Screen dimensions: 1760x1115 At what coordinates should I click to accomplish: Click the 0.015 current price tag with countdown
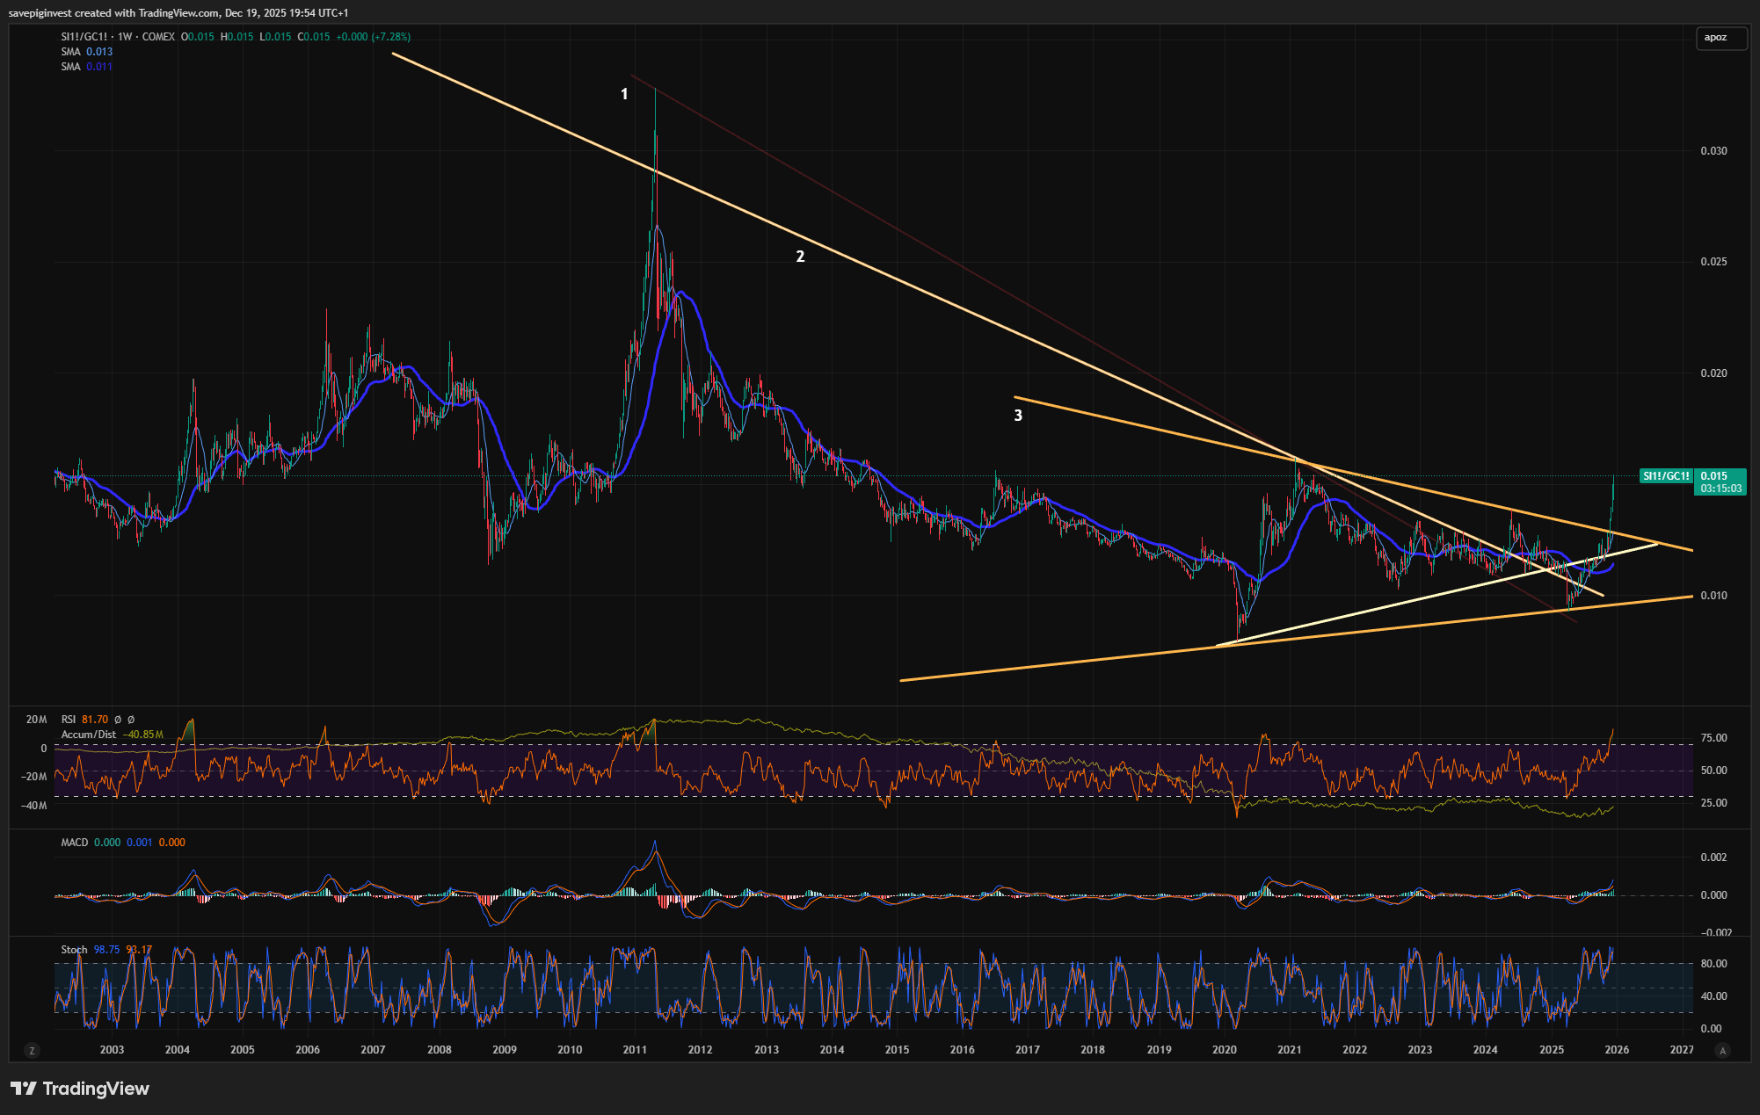pyautogui.click(x=1720, y=481)
